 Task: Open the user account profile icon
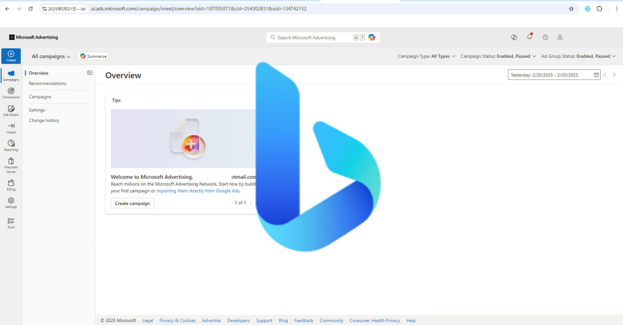coord(560,37)
